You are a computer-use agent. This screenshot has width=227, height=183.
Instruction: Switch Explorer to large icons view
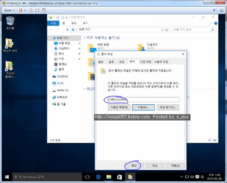tap(215, 140)
